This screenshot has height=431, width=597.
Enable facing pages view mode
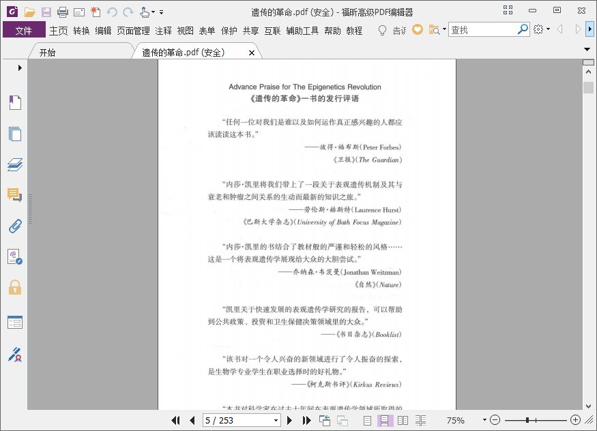pyautogui.click(x=403, y=420)
